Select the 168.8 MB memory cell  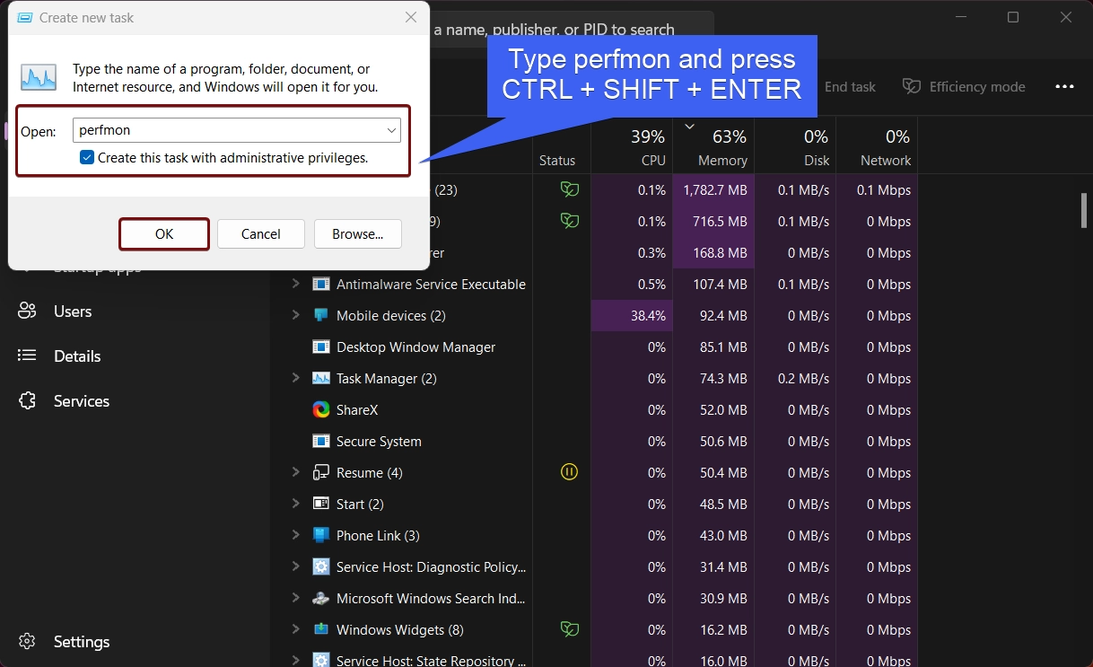713,252
